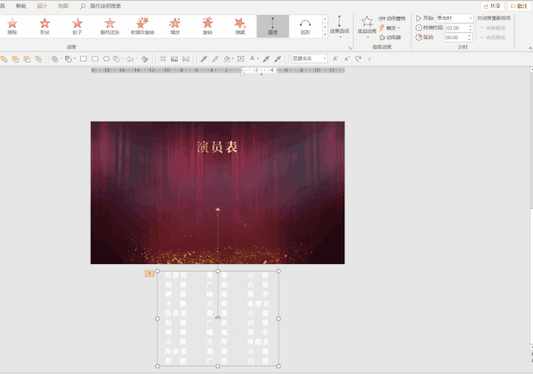This screenshot has width=533, height=374.
Task: Click 向后移动 (Move Later) reorder button
Action: 493,37
